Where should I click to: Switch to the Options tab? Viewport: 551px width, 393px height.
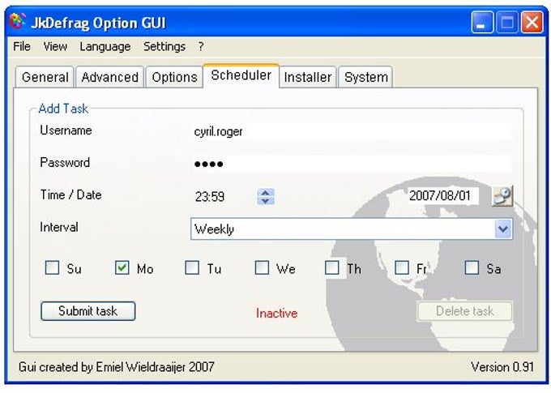(x=174, y=77)
